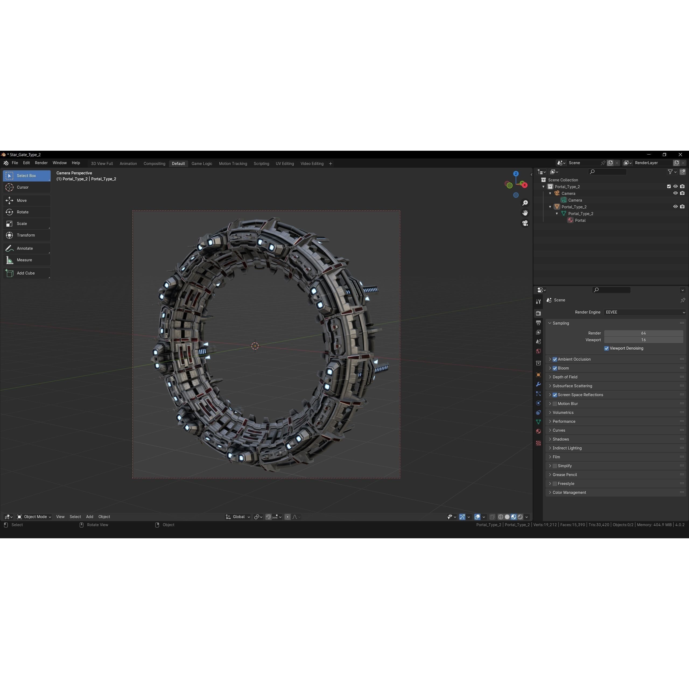This screenshot has height=689, width=689.
Task: Open Modifier Properties (wrench icon)
Action: [x=538, y=384]
